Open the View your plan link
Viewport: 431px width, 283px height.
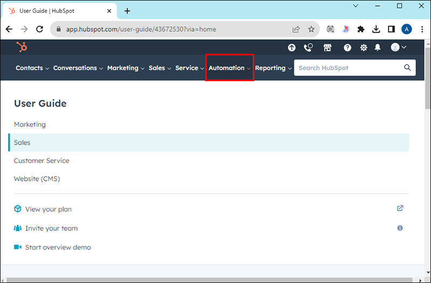click(48, 209)
